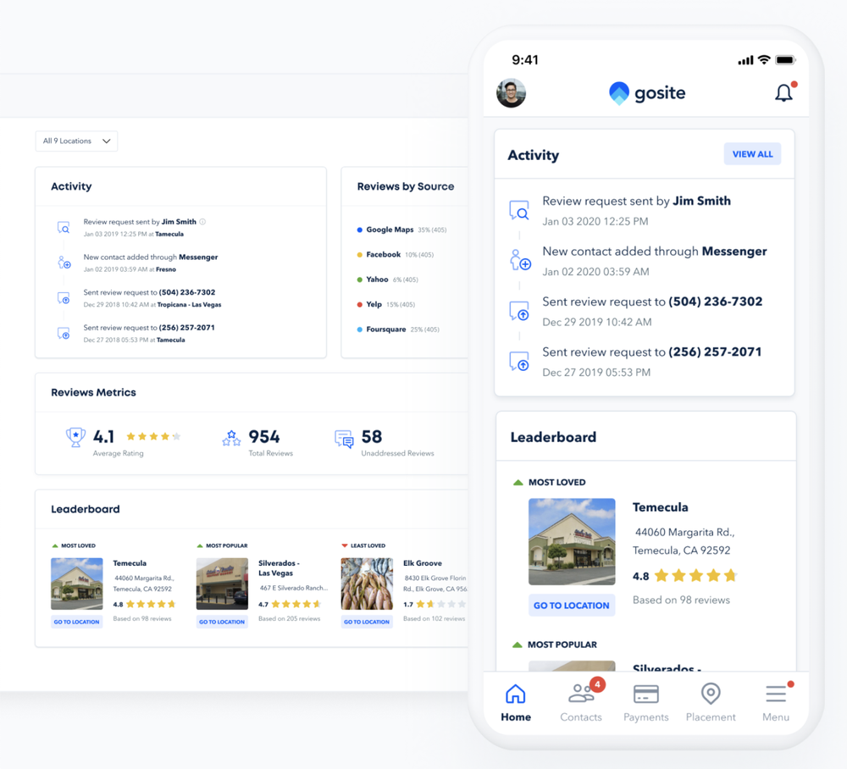Select the Home tab in bottom navigation
The width and height of the screenshot is (847, 769).
click(x=516, y=702)
